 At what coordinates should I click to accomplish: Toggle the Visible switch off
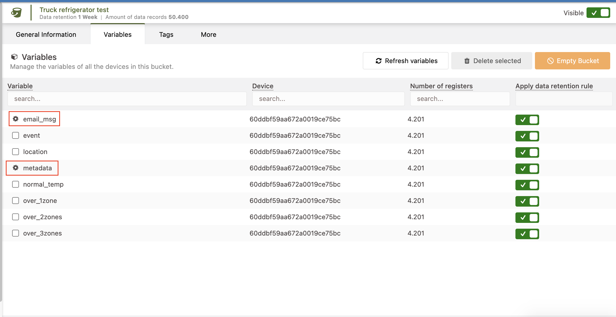(x=598, y=13)
